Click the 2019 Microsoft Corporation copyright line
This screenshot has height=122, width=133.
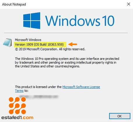[50, 49]
